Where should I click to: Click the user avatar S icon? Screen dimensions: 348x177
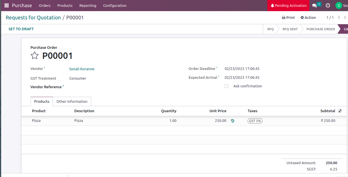339,5
